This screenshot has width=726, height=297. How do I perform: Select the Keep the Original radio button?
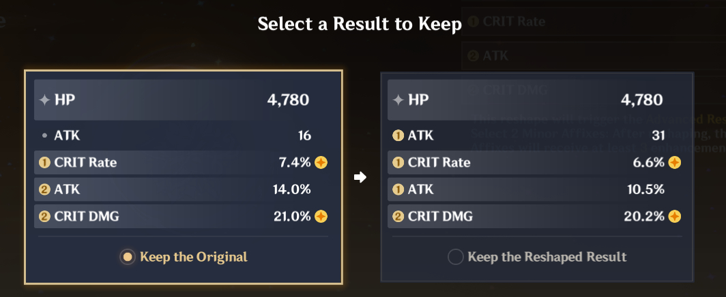[x=126, y=257]
